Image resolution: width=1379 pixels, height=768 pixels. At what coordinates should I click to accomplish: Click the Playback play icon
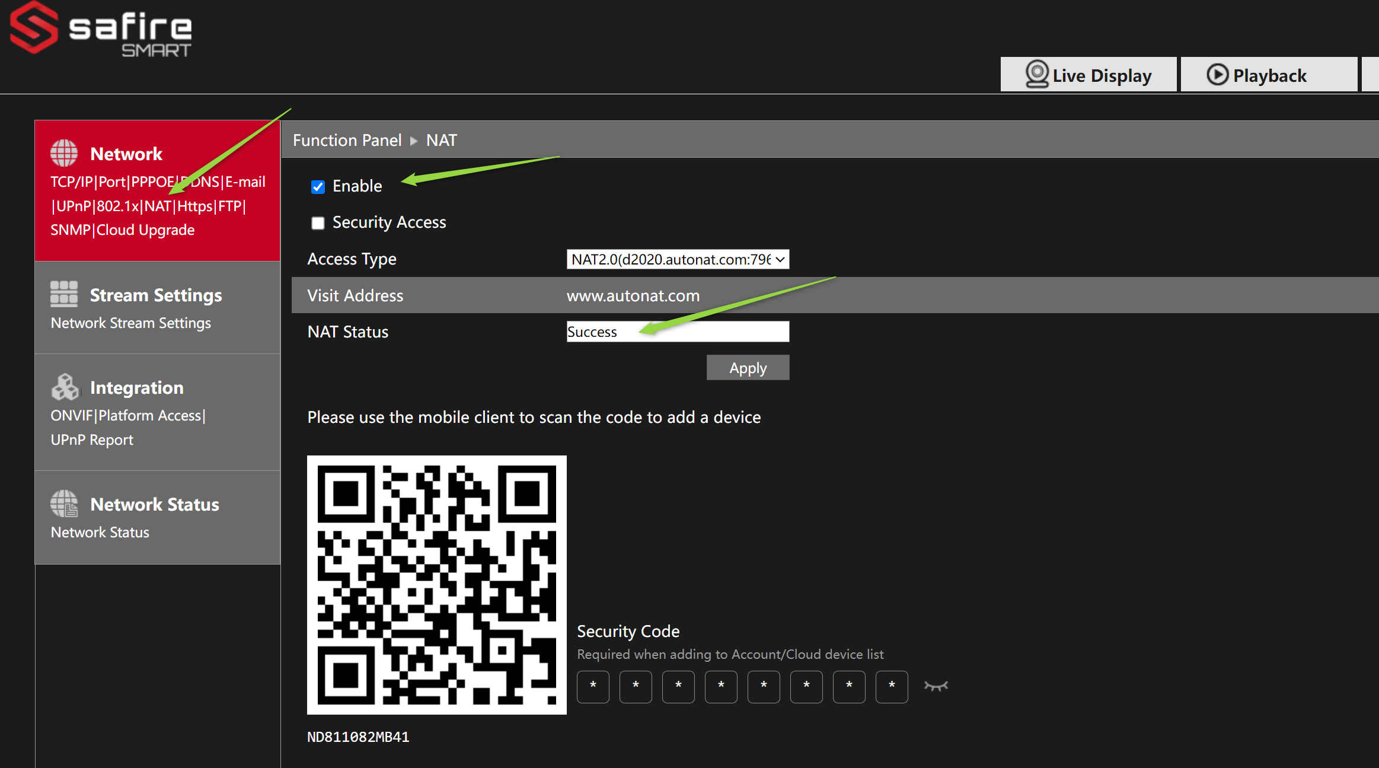click(1218, 75)
